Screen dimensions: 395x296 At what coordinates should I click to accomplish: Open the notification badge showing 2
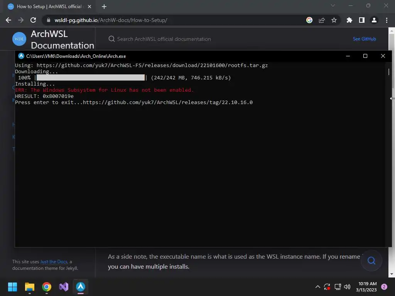384,287
